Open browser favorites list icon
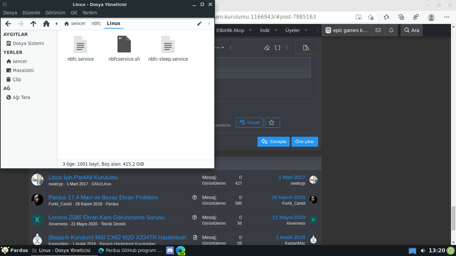Screen dimensions: 456x256 click(x=387, y=17)
